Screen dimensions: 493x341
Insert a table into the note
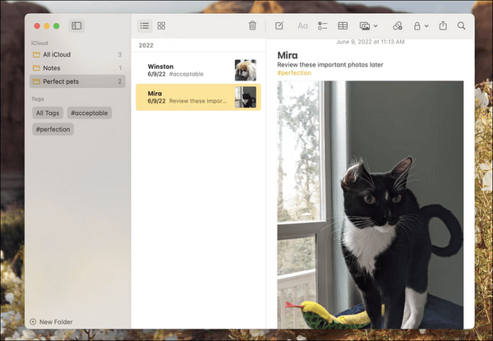coord(343,25)
